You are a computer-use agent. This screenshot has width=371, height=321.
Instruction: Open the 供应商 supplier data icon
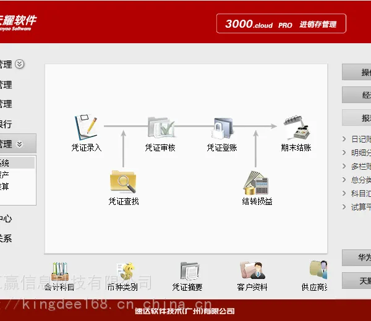pos(318,270)
